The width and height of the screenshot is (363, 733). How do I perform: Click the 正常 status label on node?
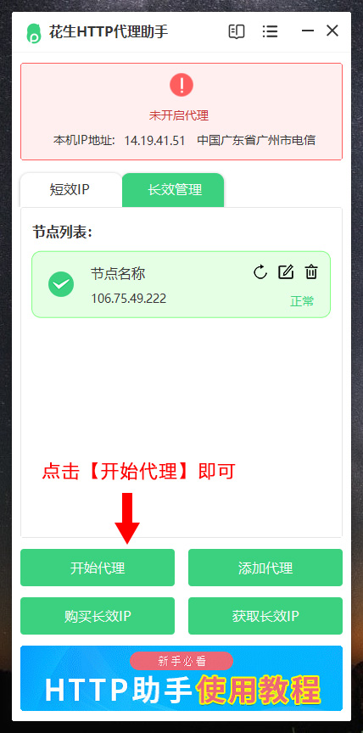(x=302, y=301)
